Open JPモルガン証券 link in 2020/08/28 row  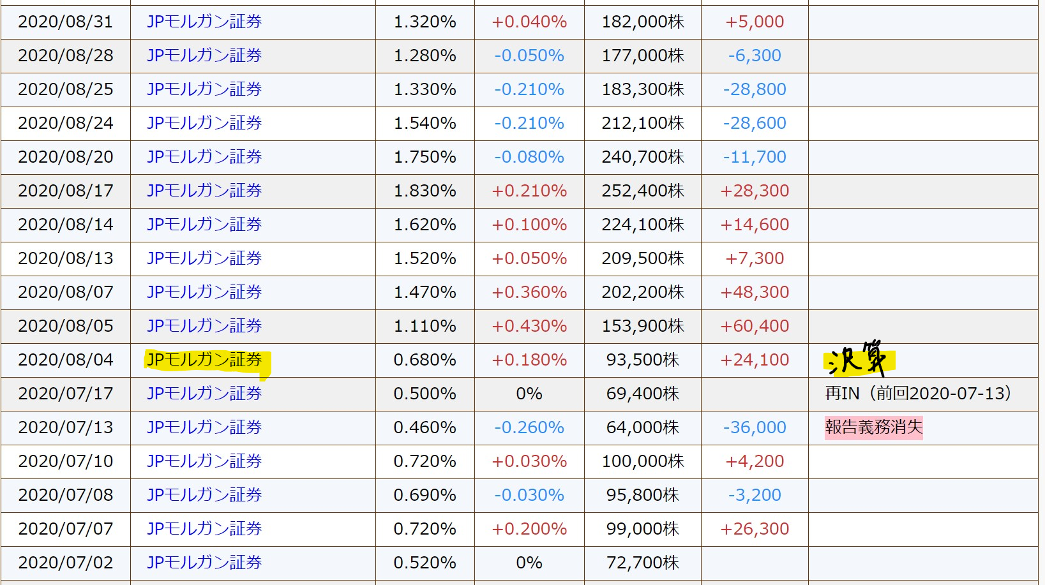pos(204,56)
